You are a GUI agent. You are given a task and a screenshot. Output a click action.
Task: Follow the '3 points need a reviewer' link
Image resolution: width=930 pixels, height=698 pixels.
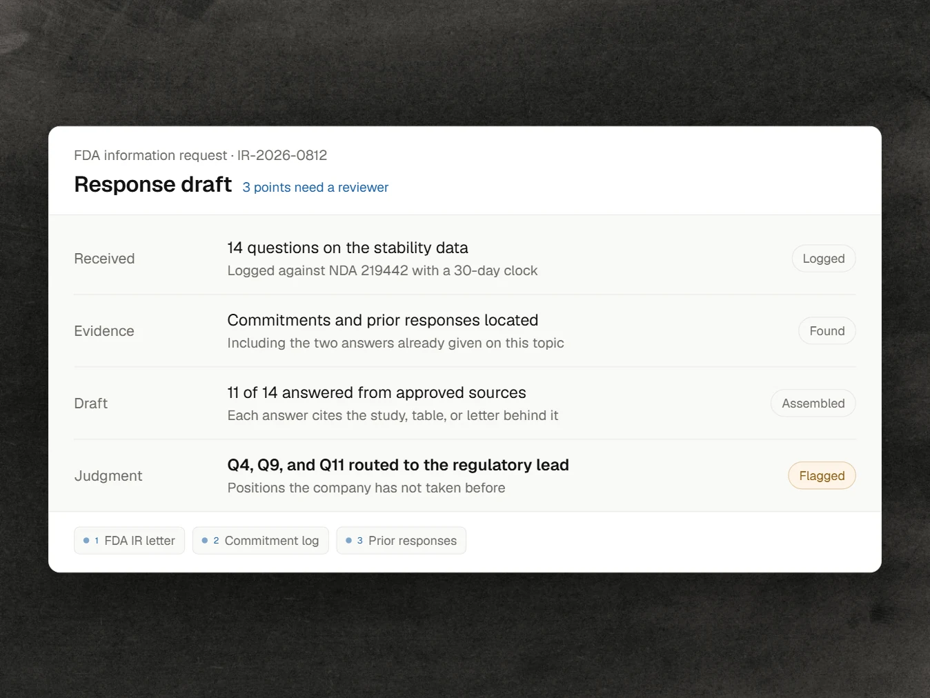coord(315,188)
